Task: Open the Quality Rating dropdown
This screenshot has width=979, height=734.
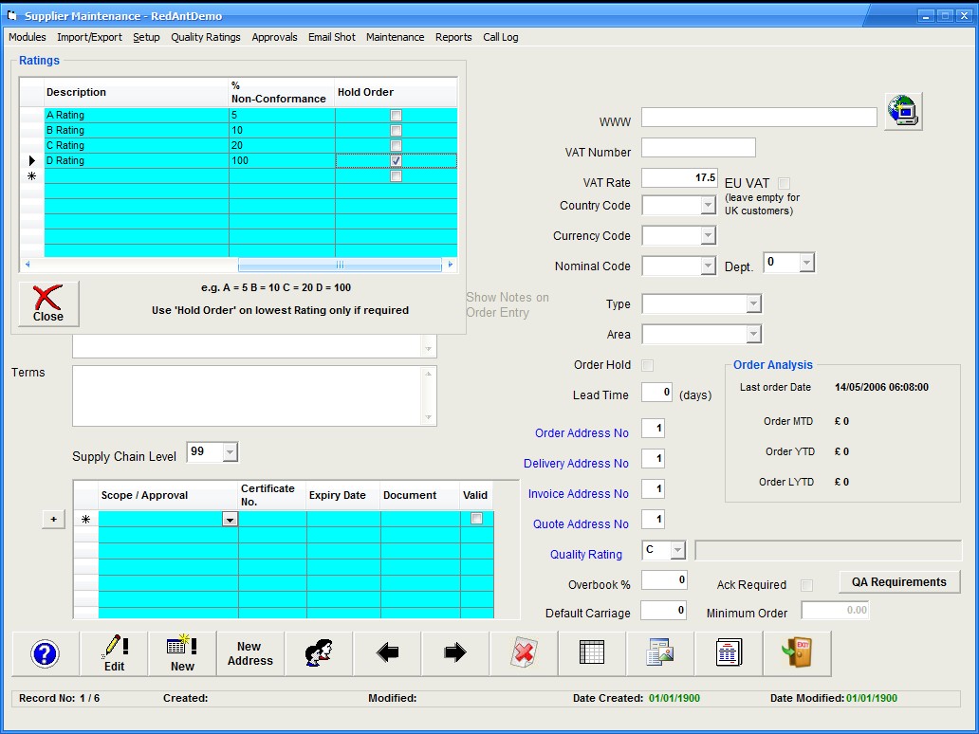Action: 677,551
